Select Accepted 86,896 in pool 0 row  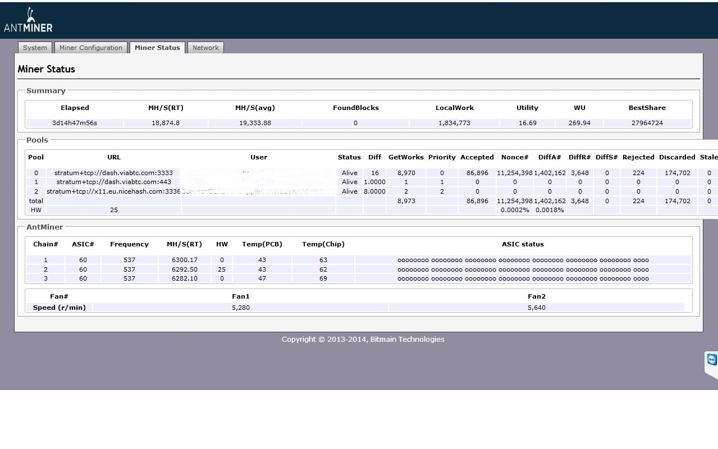[477, 173]
